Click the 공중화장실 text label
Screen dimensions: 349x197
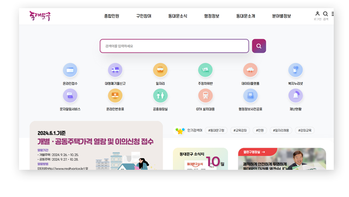[160, 109]
